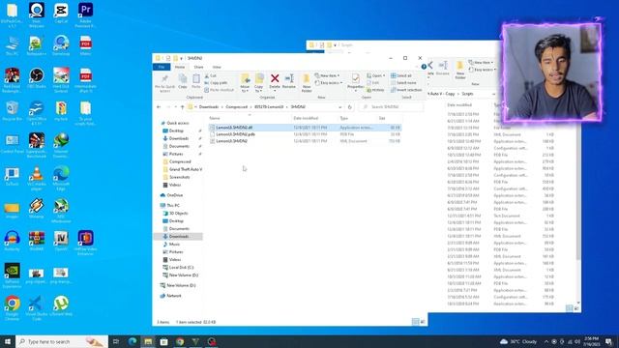
Task: Click Paste shortcut in ribbon
Action: pos(220,90)
